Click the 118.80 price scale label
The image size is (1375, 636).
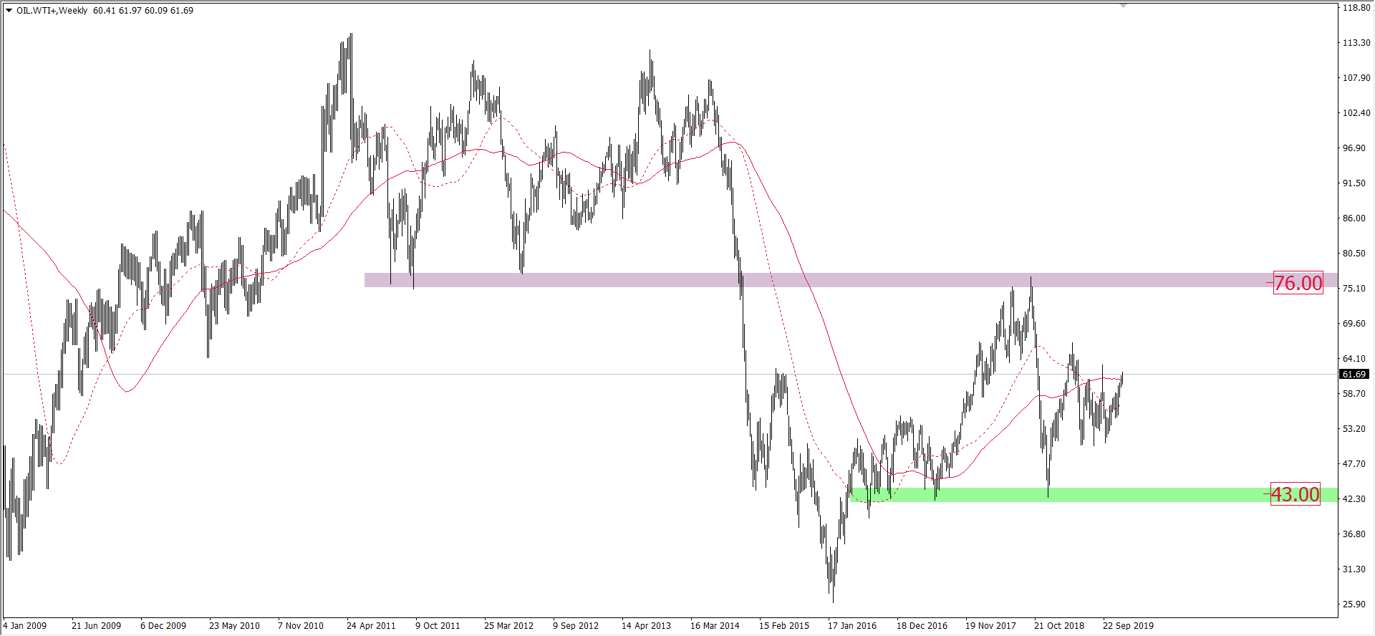click(x=1356, y=8)
